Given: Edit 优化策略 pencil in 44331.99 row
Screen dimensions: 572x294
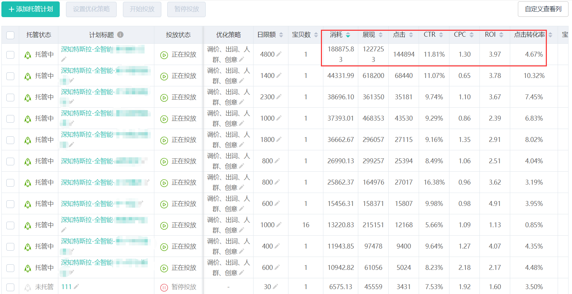Looking at the screenshot, I should pyautogui.click(x=241, y=81).
